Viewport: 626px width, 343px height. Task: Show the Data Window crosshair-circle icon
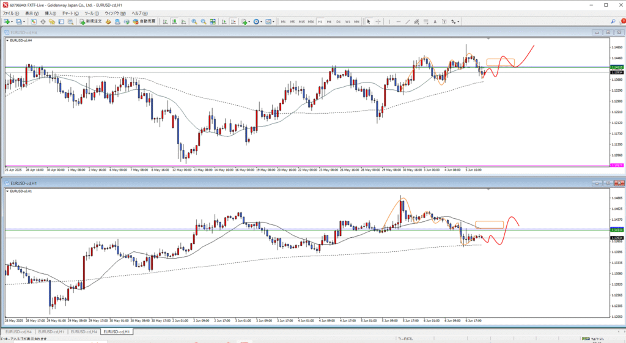click(x=43, y=21)
